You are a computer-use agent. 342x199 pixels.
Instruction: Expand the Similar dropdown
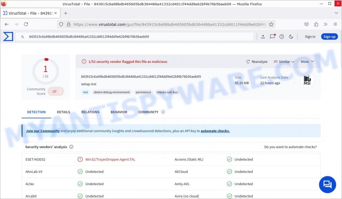284,62
